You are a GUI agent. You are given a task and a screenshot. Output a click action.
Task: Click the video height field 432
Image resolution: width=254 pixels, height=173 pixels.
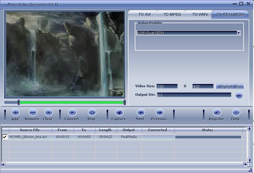tap(203, 86)
